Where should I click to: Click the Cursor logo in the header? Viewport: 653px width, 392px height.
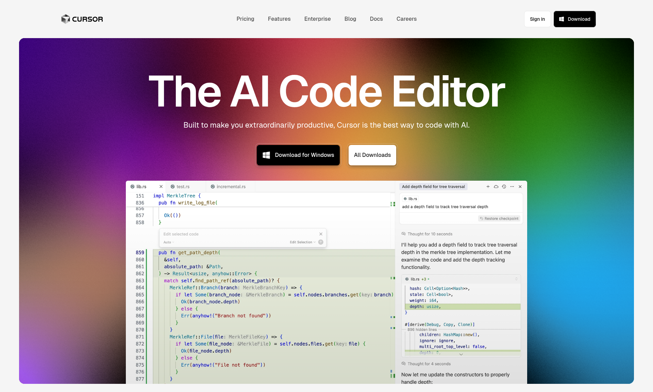(82, 19)
